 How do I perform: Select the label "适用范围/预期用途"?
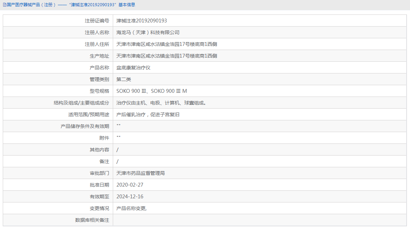pos(89,114)
